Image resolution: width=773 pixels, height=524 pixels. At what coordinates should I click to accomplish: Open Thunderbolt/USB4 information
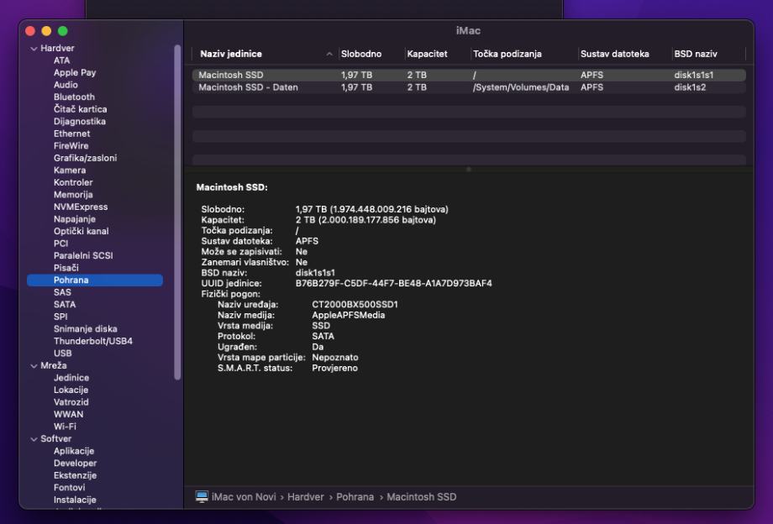[92, 341]
